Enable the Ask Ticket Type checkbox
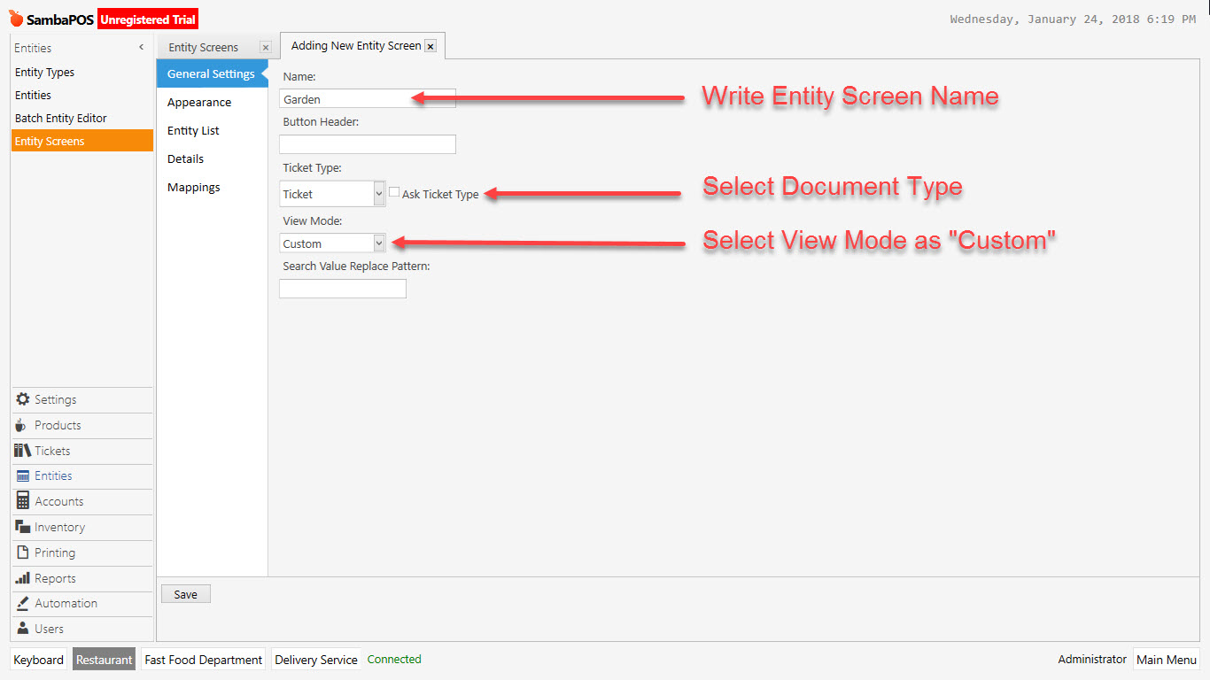Viewport: 1210px width, 680px height. click(393, 191)
